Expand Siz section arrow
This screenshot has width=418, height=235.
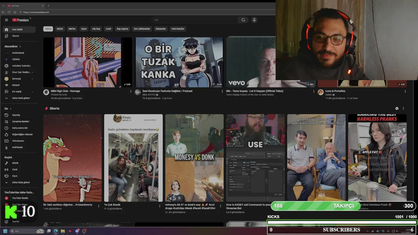(x=11, y=109)
